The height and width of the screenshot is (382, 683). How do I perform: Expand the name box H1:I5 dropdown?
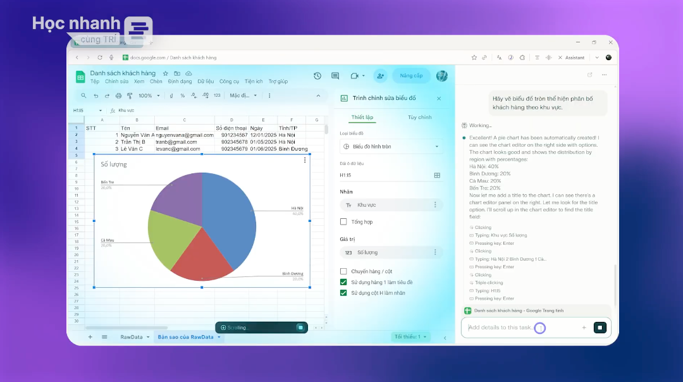coord(100,111)
